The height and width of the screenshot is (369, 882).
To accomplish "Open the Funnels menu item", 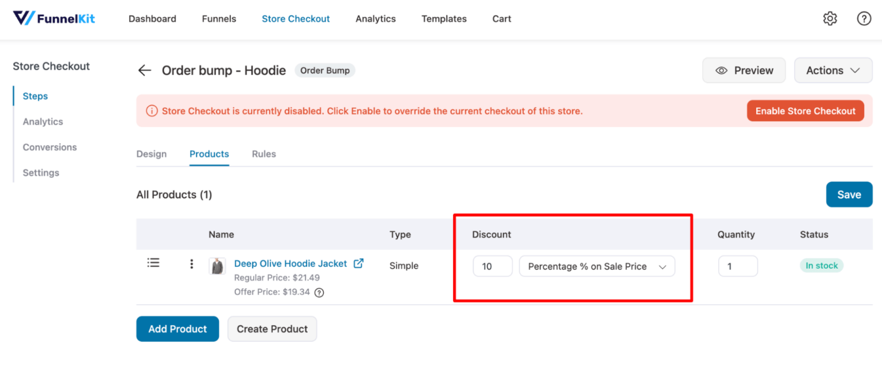I will pyautogui.click(x=219, y=18).
